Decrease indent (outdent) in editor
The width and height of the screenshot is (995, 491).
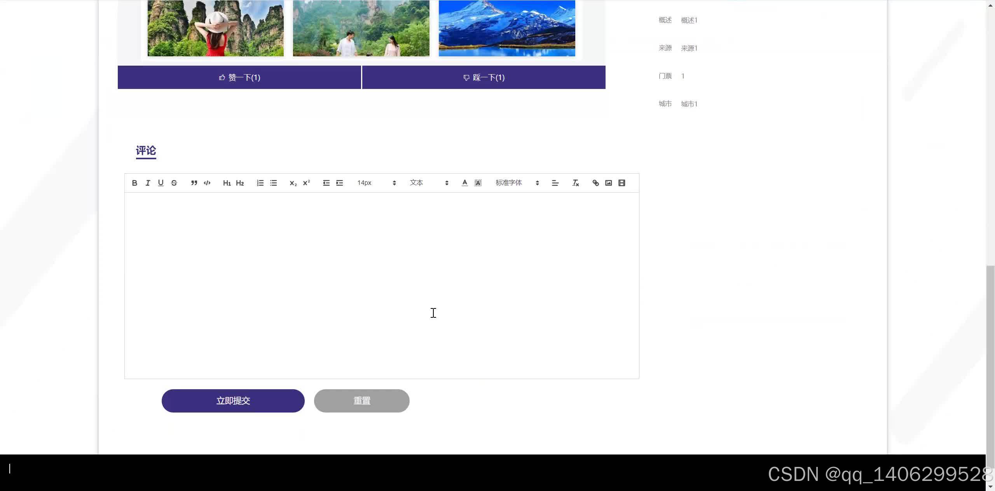pos(326,183)
